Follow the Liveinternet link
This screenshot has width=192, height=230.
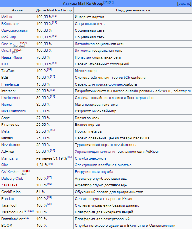[11, 98]
